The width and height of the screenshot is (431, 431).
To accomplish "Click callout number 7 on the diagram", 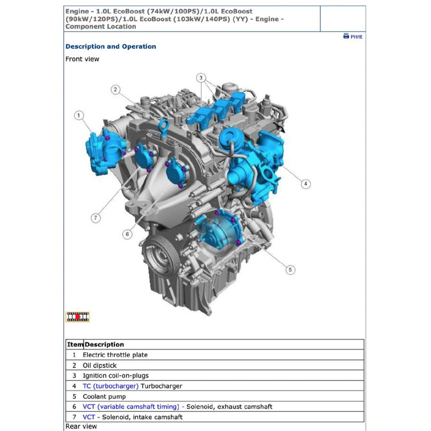I will 96,218.
